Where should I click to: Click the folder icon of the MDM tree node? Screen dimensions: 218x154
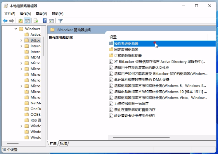pos(27,57)
